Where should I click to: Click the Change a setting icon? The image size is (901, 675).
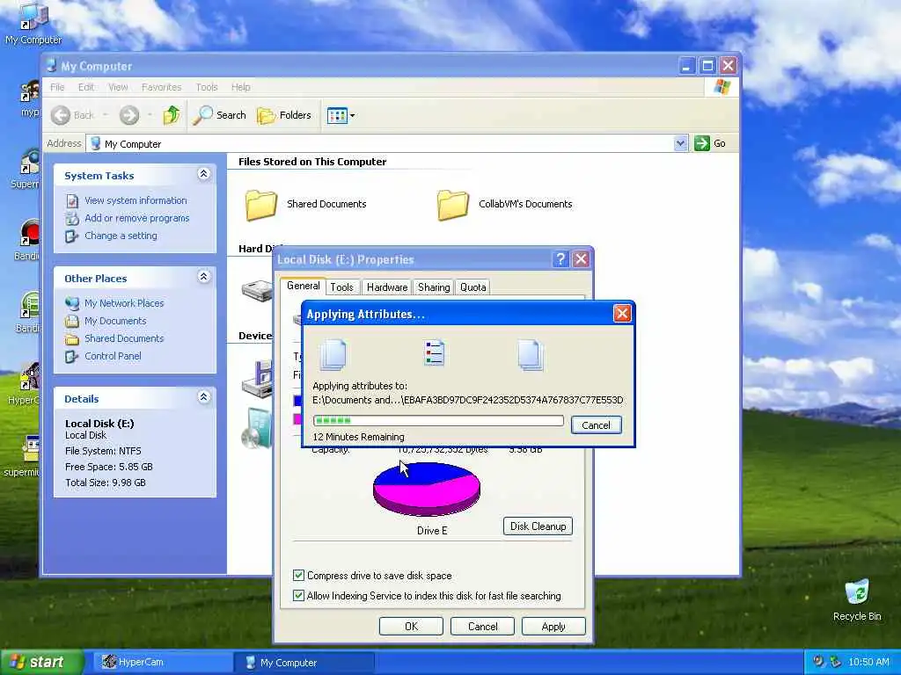tap(72, 236)
